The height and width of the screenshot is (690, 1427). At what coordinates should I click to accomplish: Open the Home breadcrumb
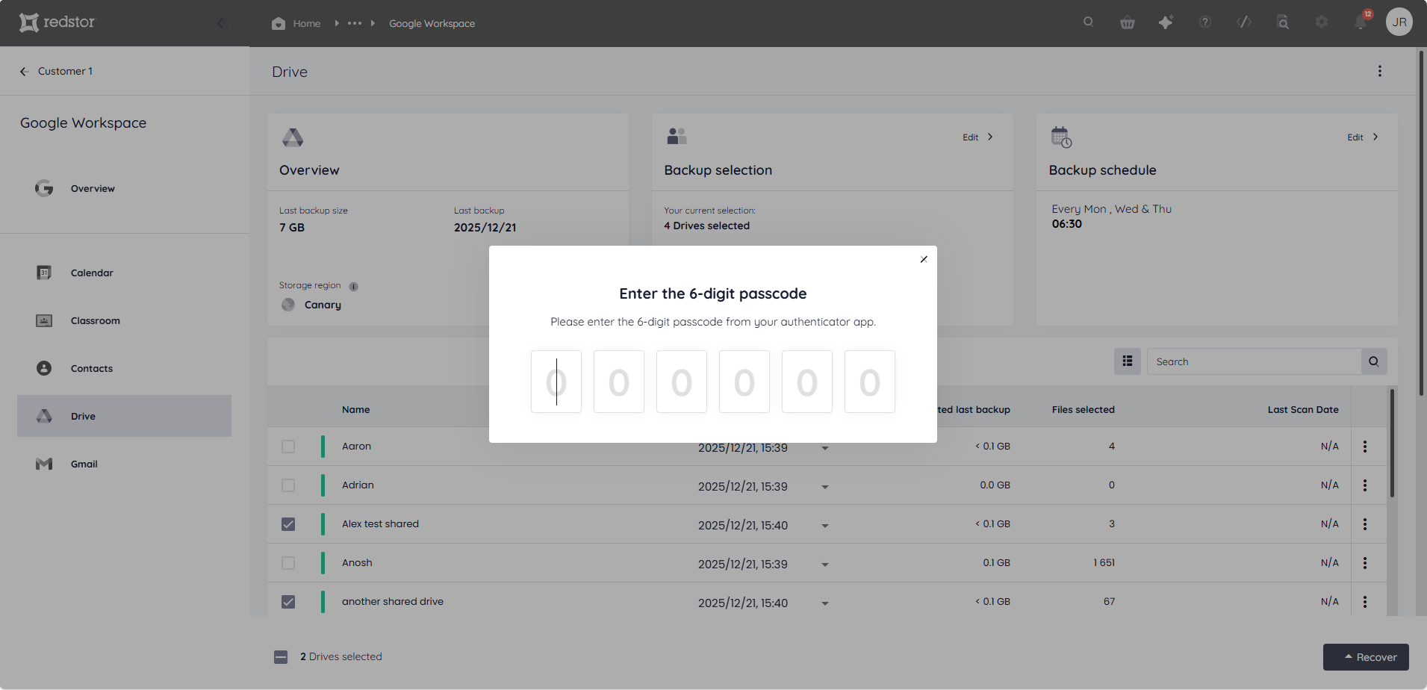click(296, 23)
